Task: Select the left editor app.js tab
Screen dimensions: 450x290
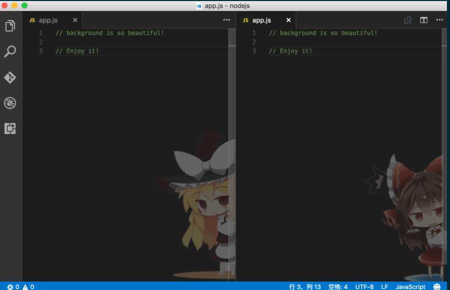Action: (53, 20)
